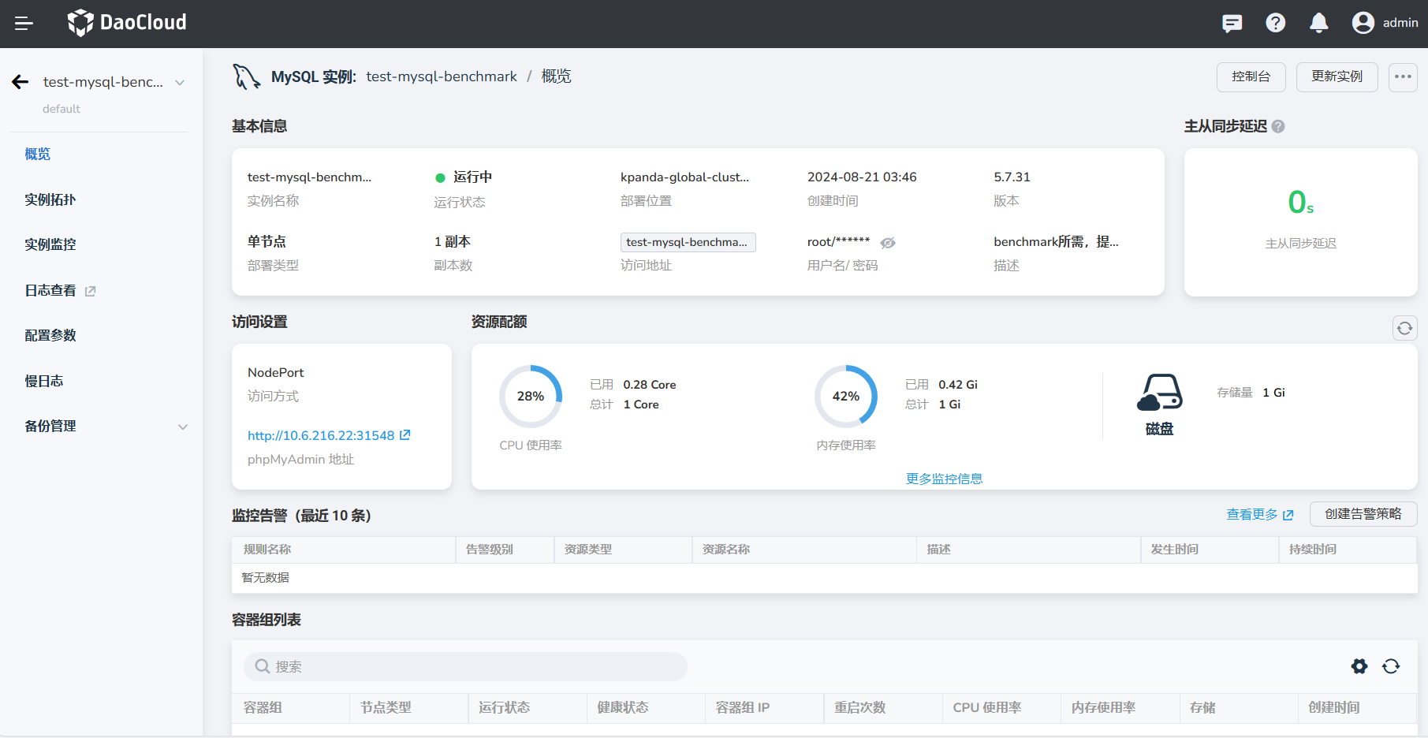
Task: Open container group list settings gear
Action: [x=1359, y=666]
